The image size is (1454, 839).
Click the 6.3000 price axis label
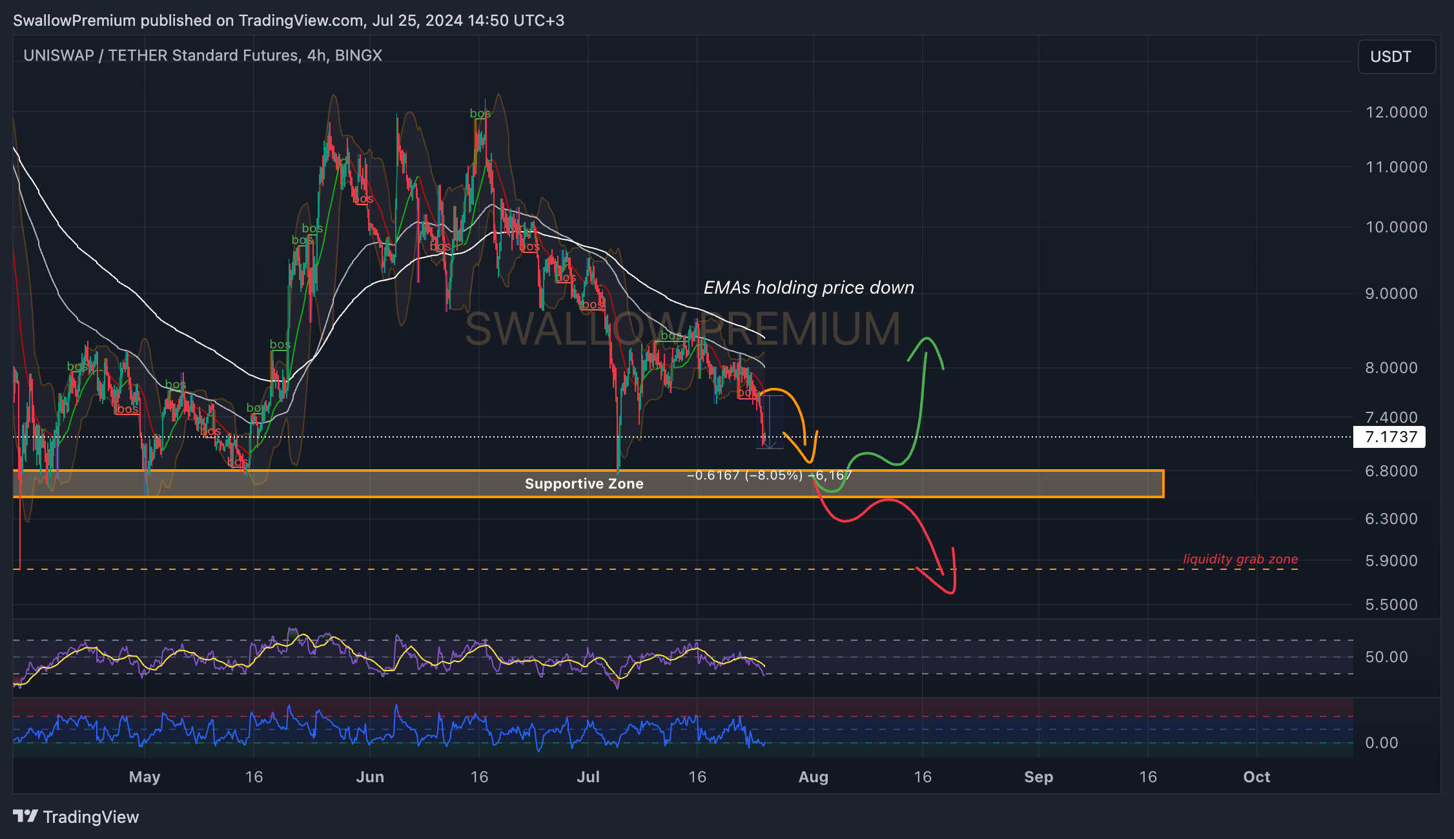tap(1391, 519)
